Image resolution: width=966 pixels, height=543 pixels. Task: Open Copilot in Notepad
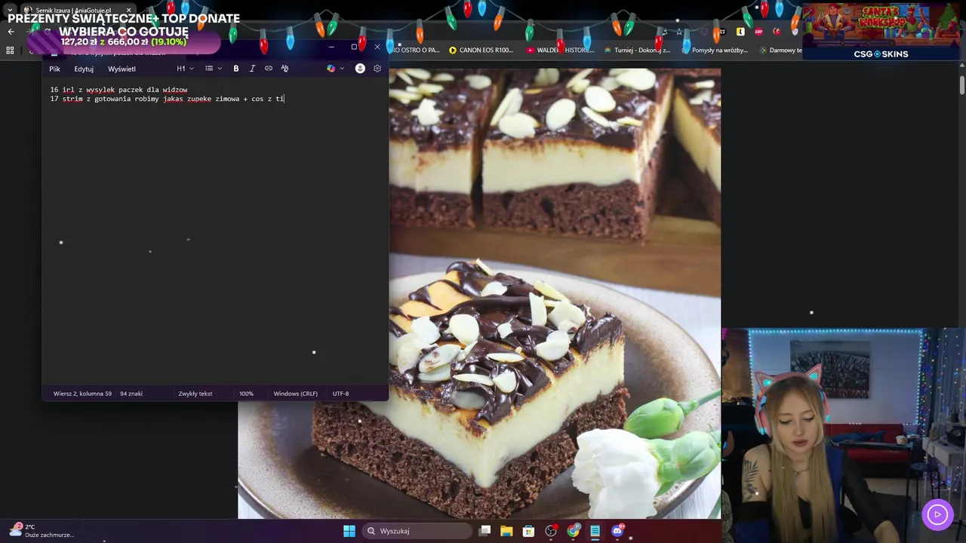coord(331,69)
